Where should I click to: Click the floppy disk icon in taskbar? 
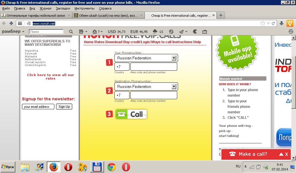[97, 167]
